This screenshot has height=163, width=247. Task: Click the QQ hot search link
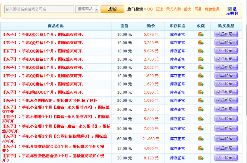tap(150, 9)
